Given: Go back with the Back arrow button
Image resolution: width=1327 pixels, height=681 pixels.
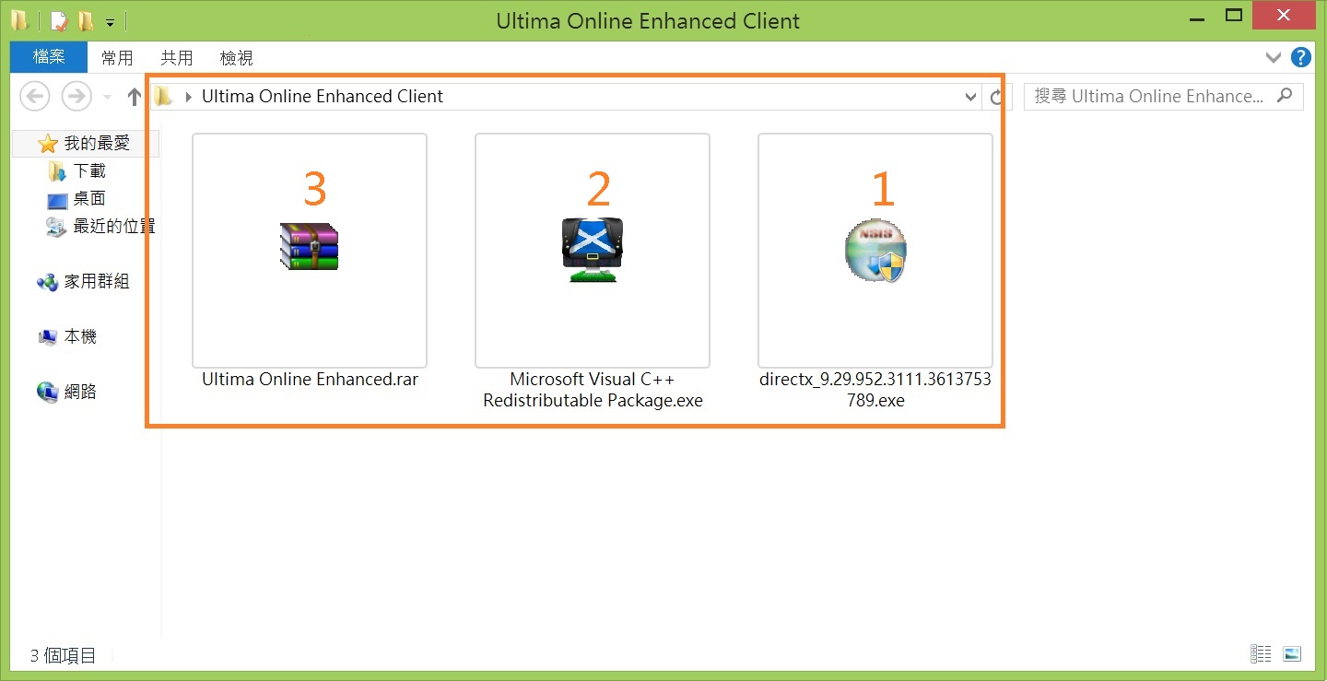Looking at the screenshot, I should click(x=35, y=96).
